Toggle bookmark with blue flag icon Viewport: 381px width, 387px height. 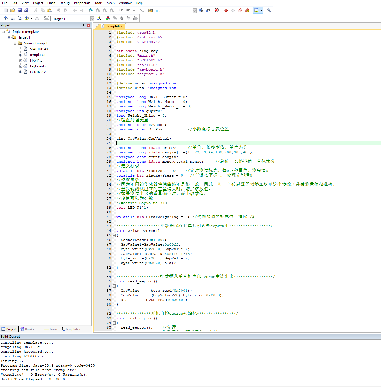[91, 10]
